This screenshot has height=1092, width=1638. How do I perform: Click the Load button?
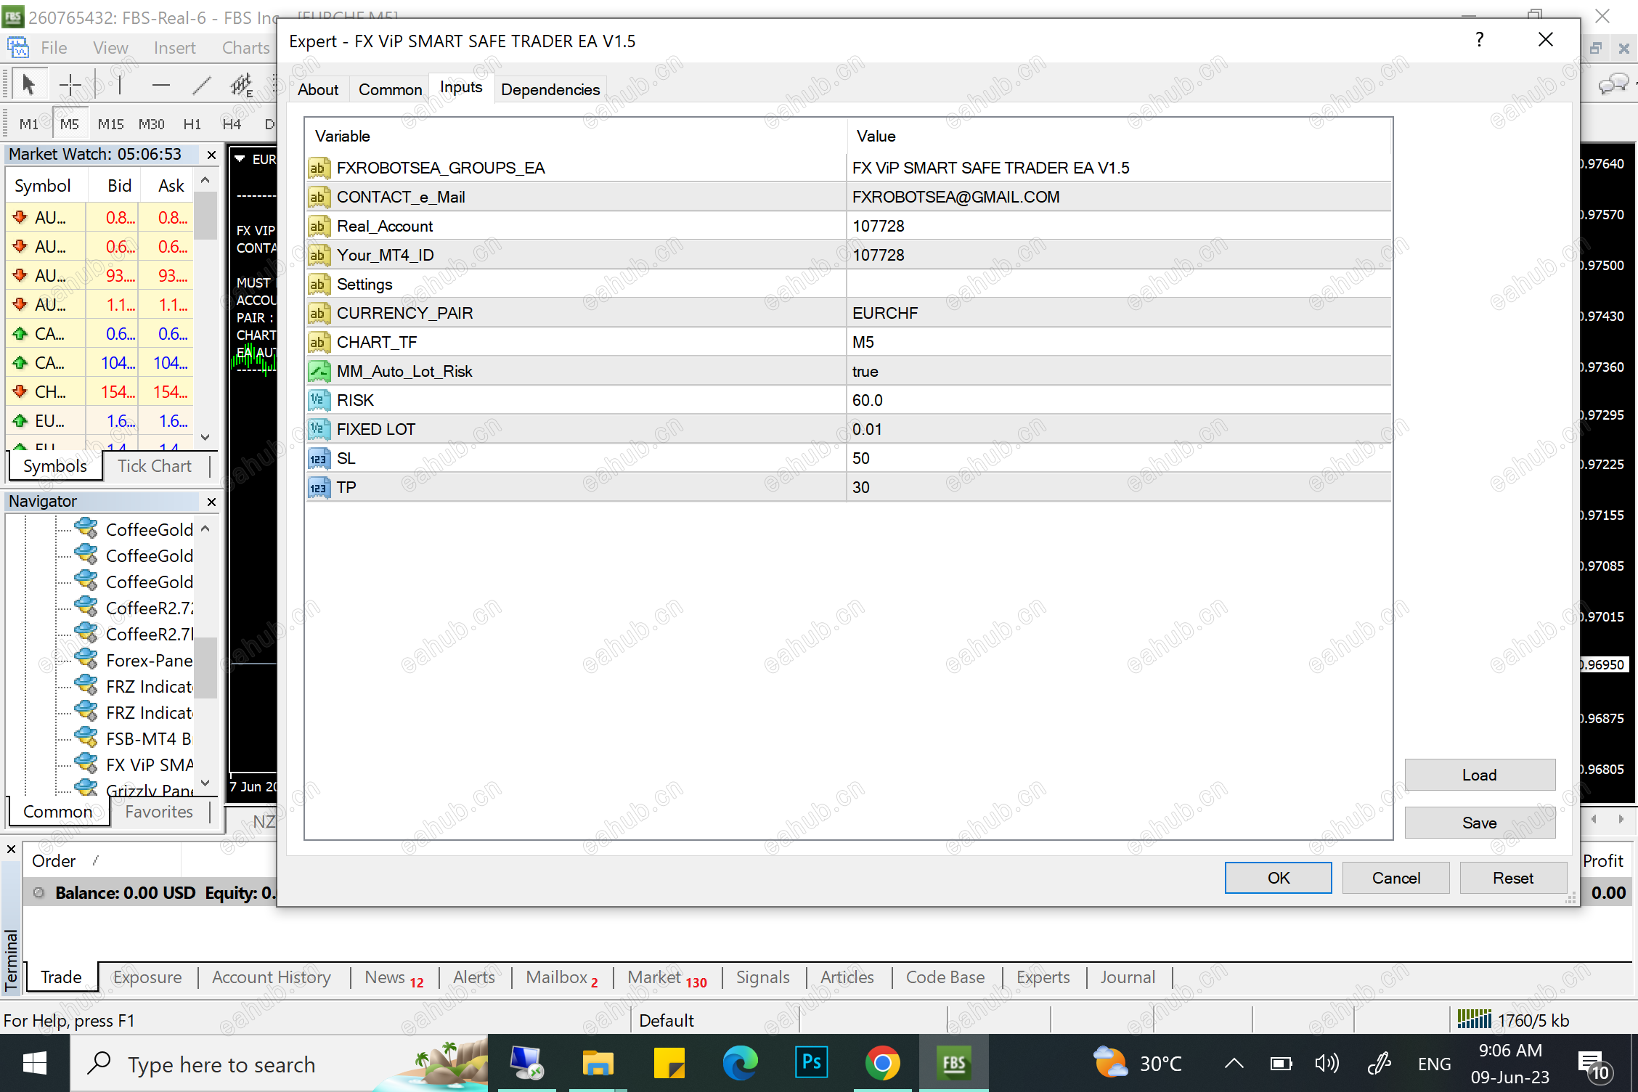click(1480, 775)
